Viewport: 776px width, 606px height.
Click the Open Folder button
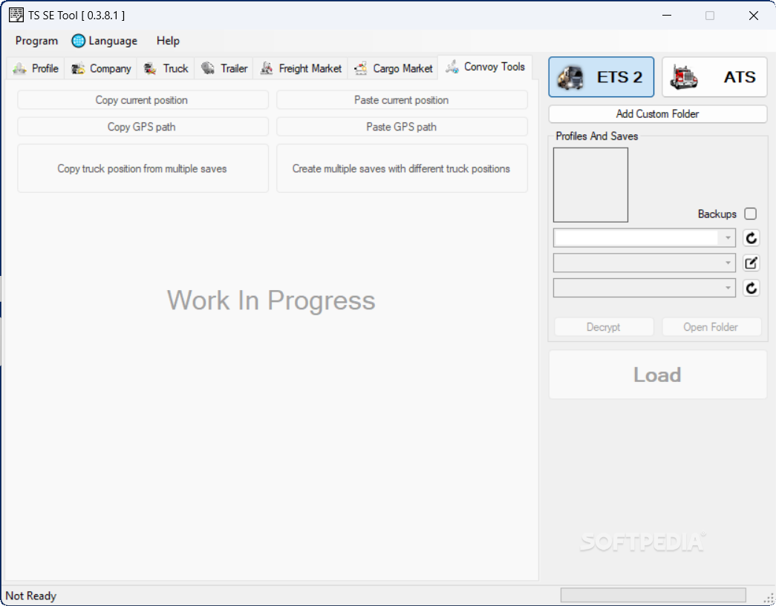click(711, 326)
